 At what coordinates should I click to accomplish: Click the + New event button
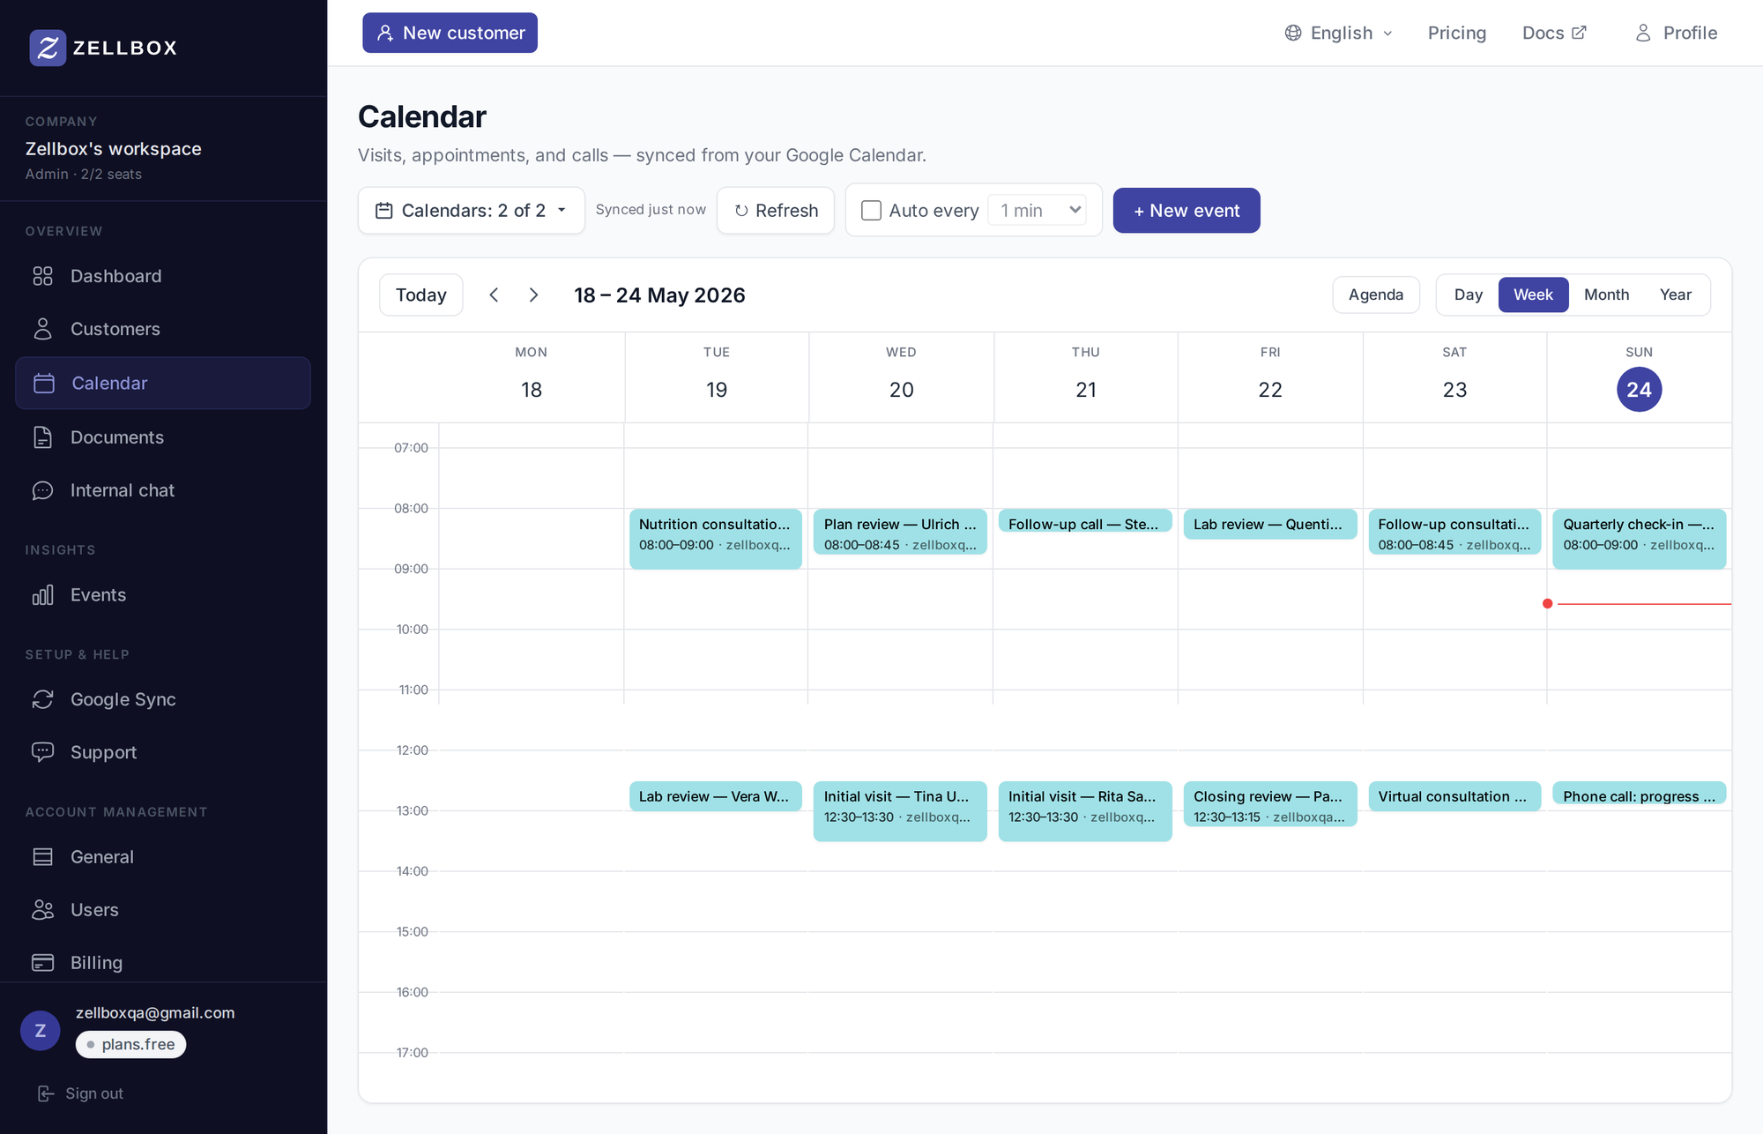[1186, 211]
